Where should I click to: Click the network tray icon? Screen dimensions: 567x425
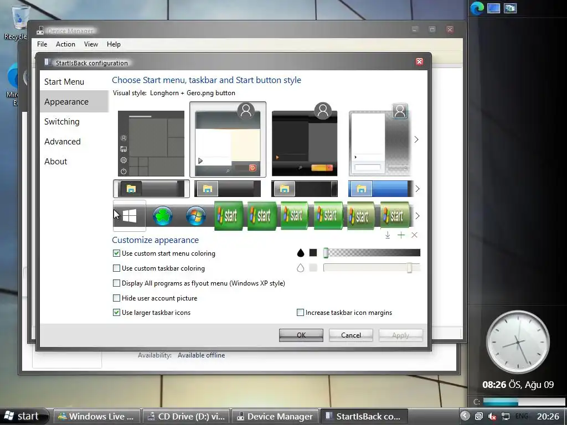click(506, 416)
